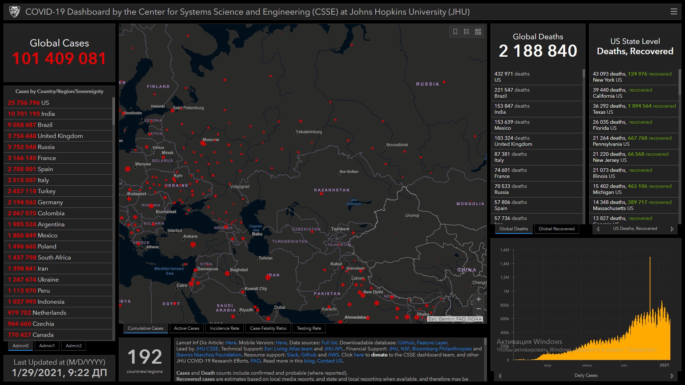Click the previous arrow beside US Deaths, Recovered
The height and width of the screenshot is (385, 685).
coord(598,229)
